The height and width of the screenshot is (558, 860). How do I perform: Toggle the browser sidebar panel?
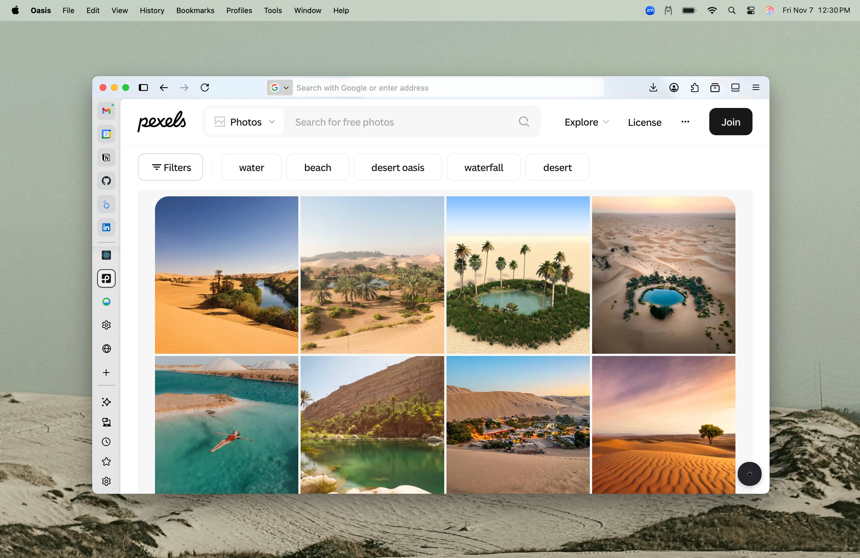[x=143, y=88]
